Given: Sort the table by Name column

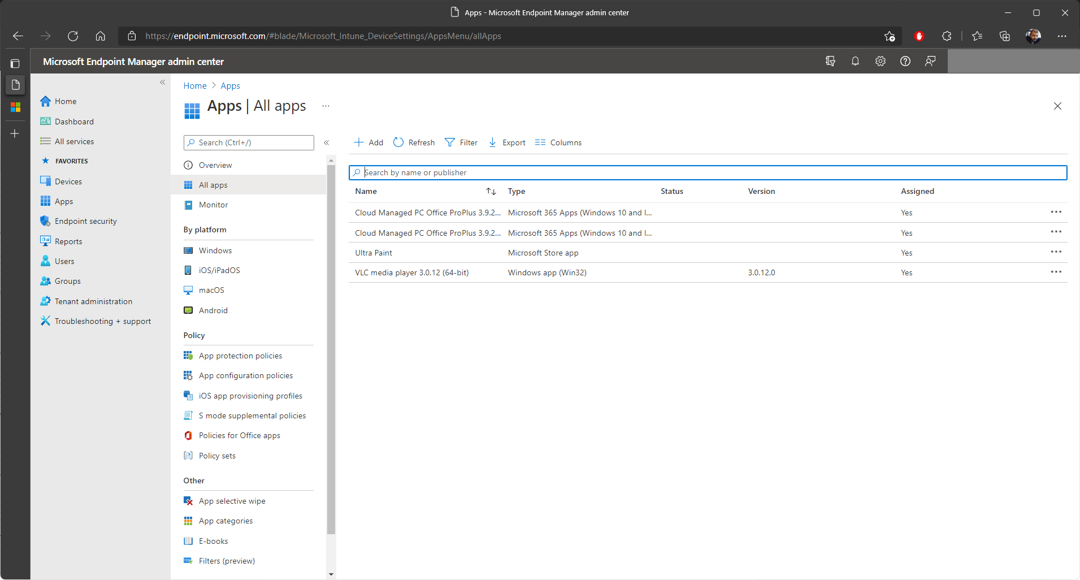Looking at the screenshot, I should 491,192.
